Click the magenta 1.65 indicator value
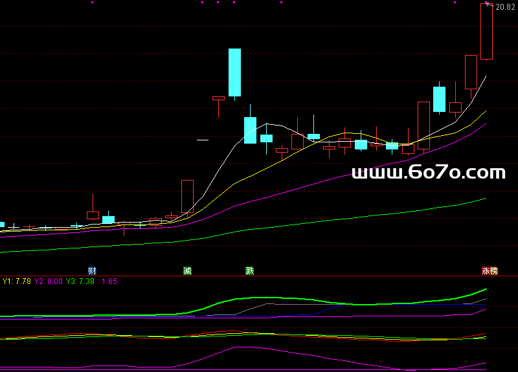 pos(109,281)
